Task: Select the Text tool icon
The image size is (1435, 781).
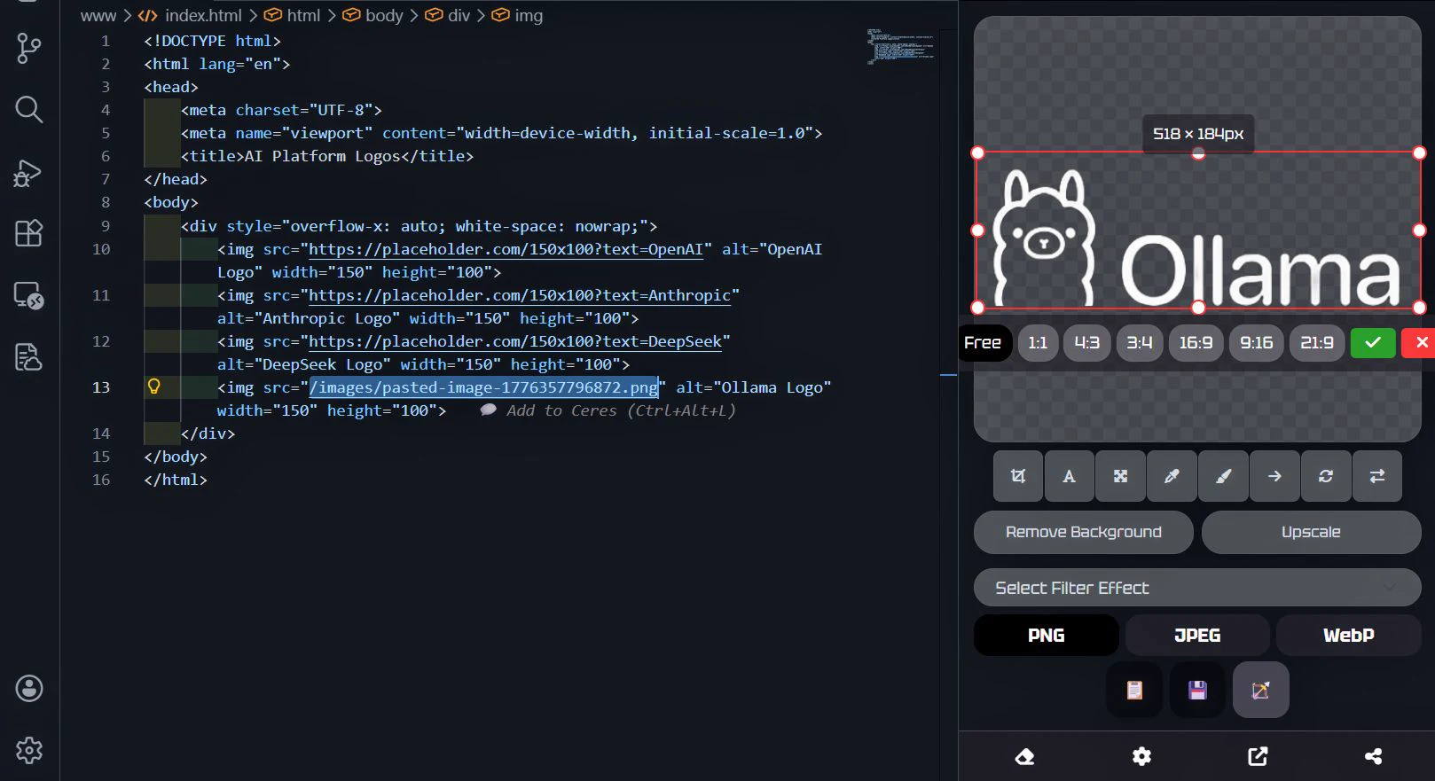Action: coord(1070,476)
